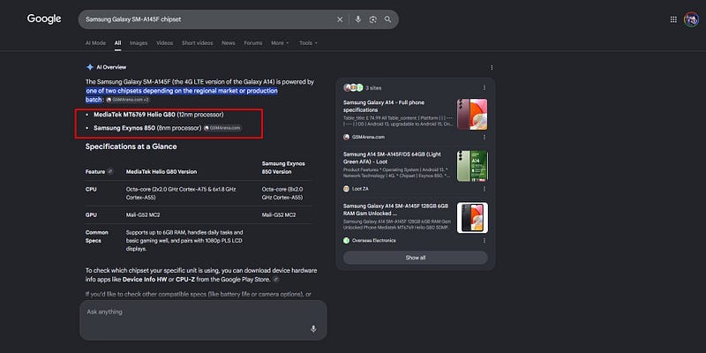
Task: Click the GPU row label
Action: tap(91, 215)
